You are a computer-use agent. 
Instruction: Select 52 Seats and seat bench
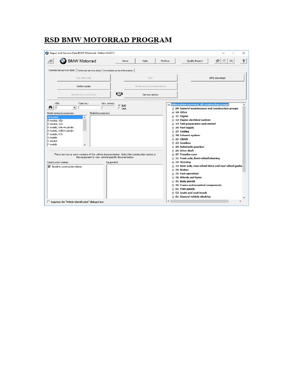[x=191, y=193]
